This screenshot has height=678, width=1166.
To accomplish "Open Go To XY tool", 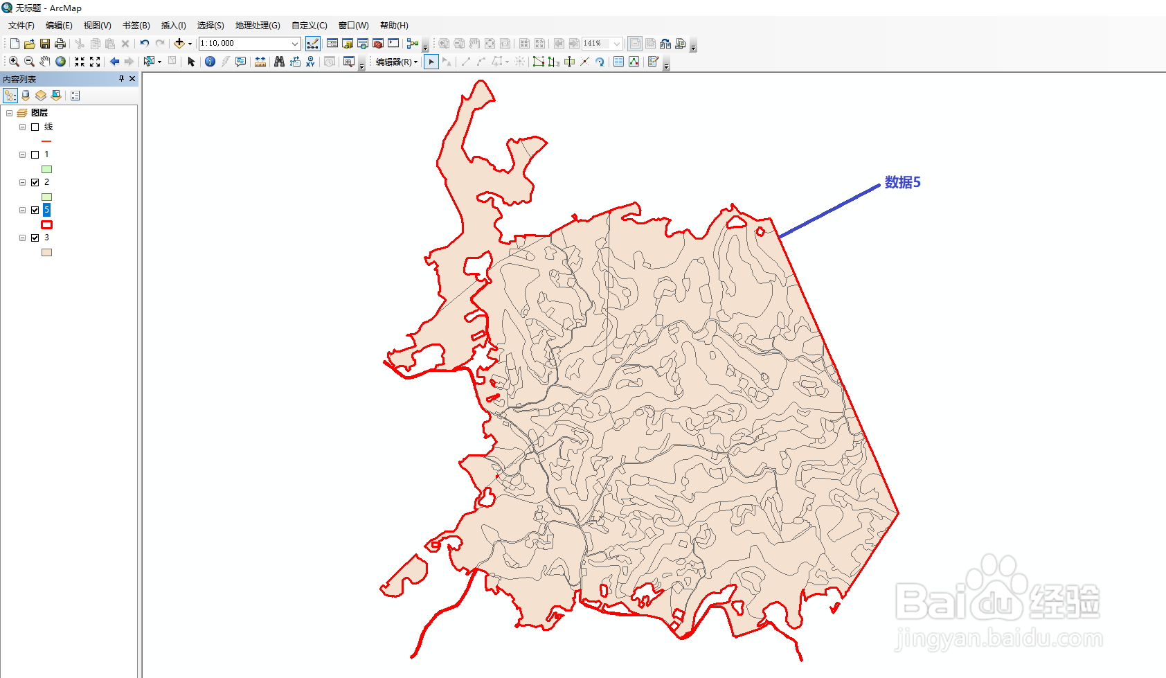I will tap(310, 62).
